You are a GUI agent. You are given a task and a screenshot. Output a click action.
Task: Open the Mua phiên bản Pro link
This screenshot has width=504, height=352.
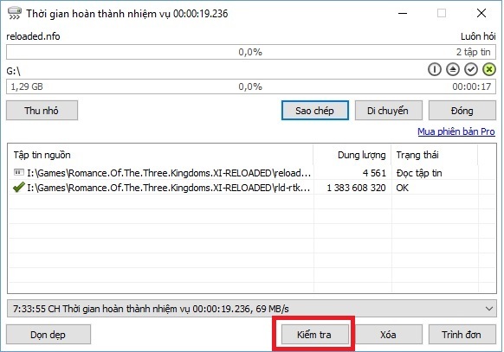456,131
